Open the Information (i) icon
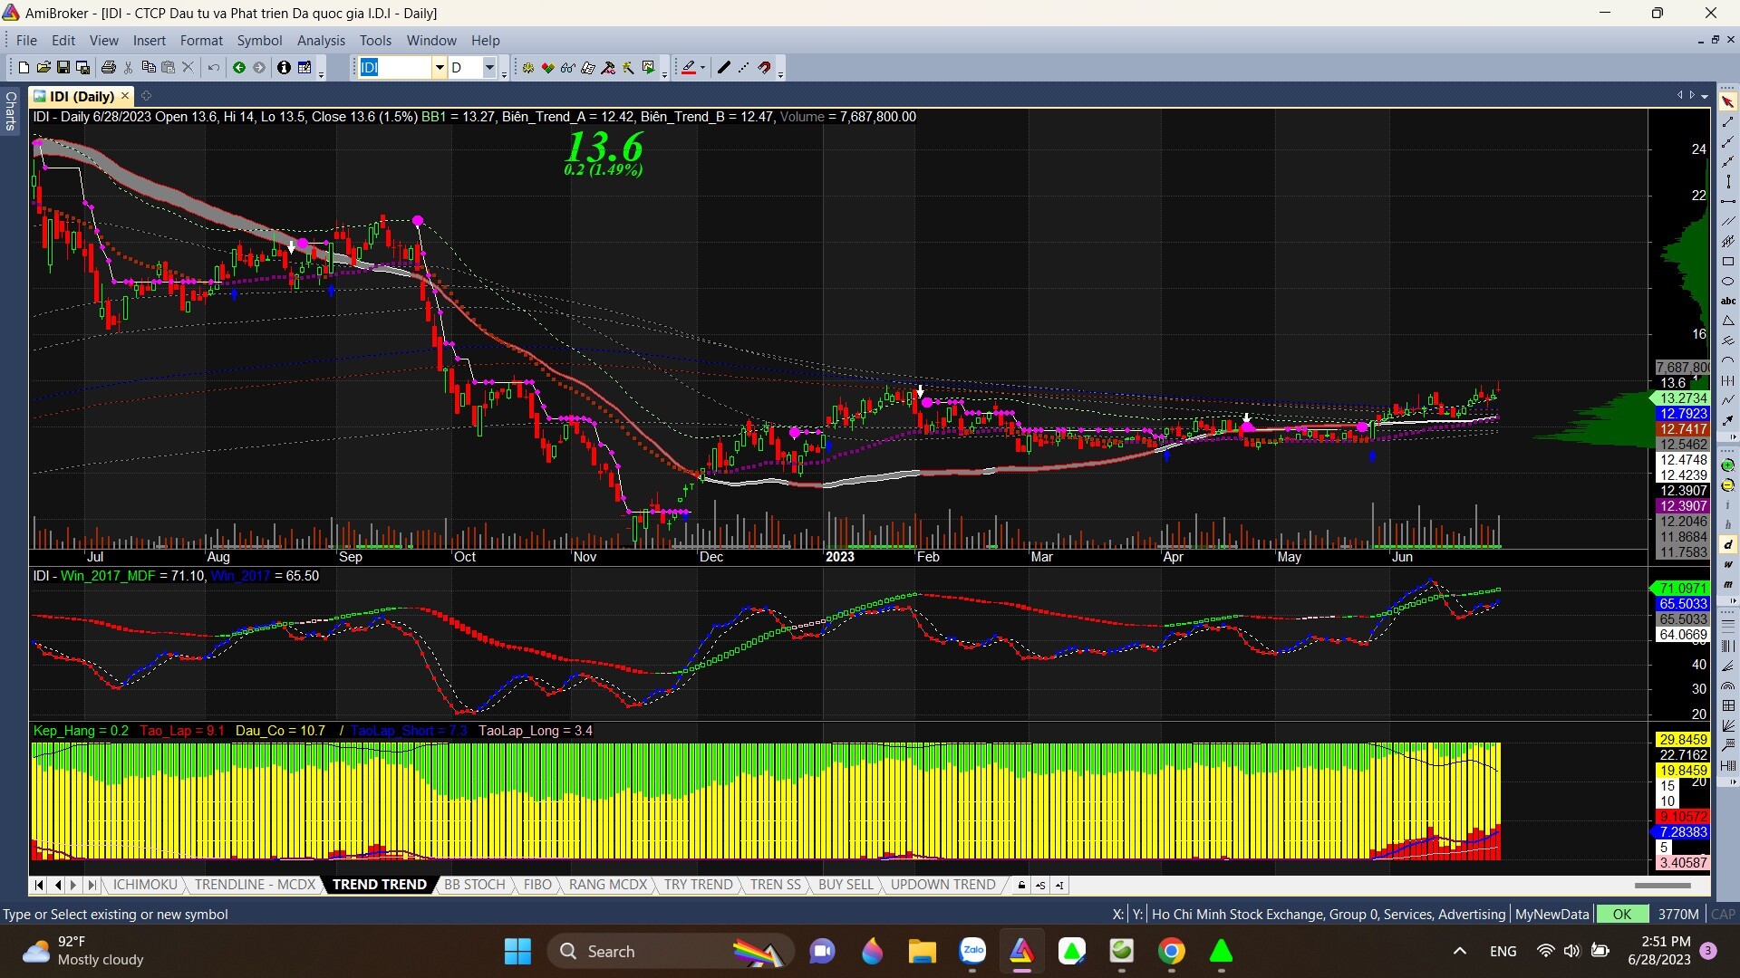Viewport: 1740px width, 978px height. click(x=284, y=67)
